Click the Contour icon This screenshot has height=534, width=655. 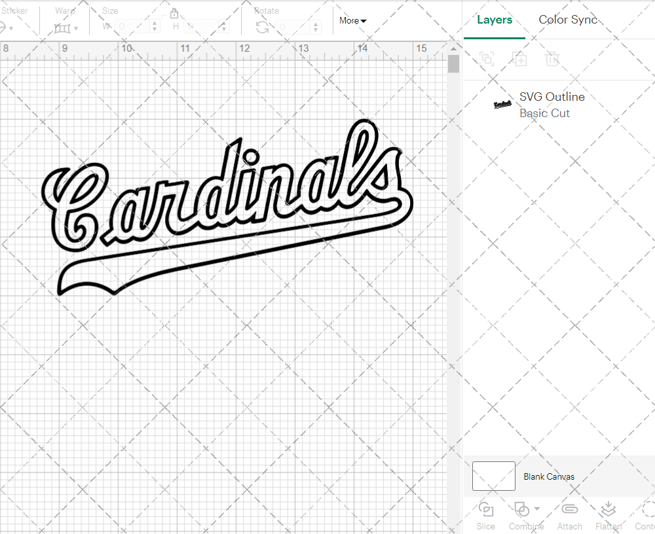(x=647, y=509)
